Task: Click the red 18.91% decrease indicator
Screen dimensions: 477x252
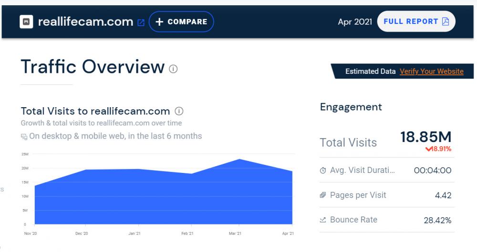Action: [x=439, y=149]
